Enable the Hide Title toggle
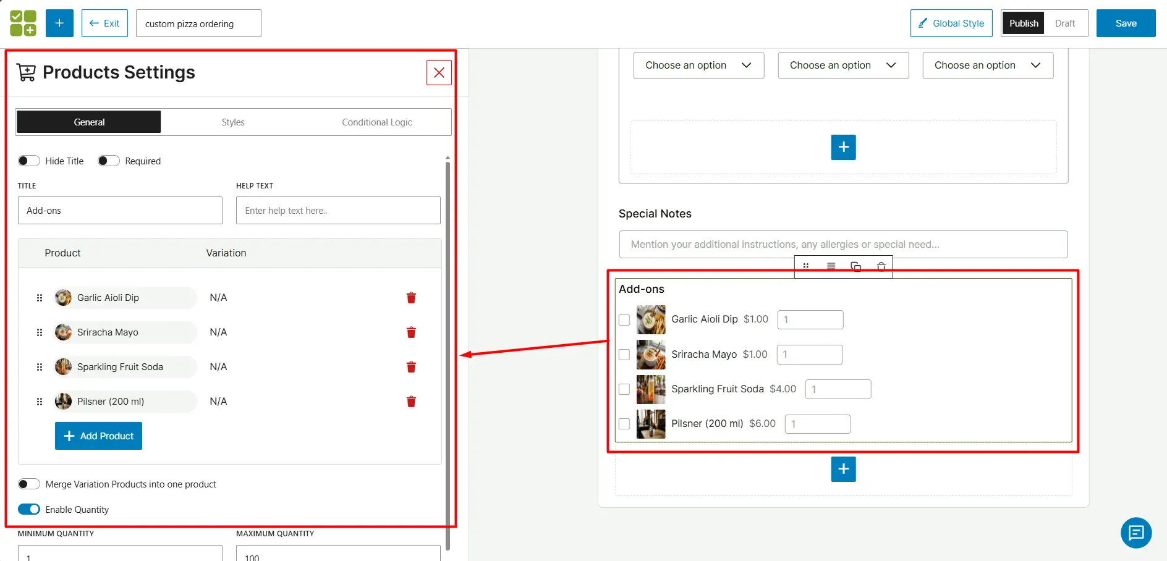 (x=28, y=161)
